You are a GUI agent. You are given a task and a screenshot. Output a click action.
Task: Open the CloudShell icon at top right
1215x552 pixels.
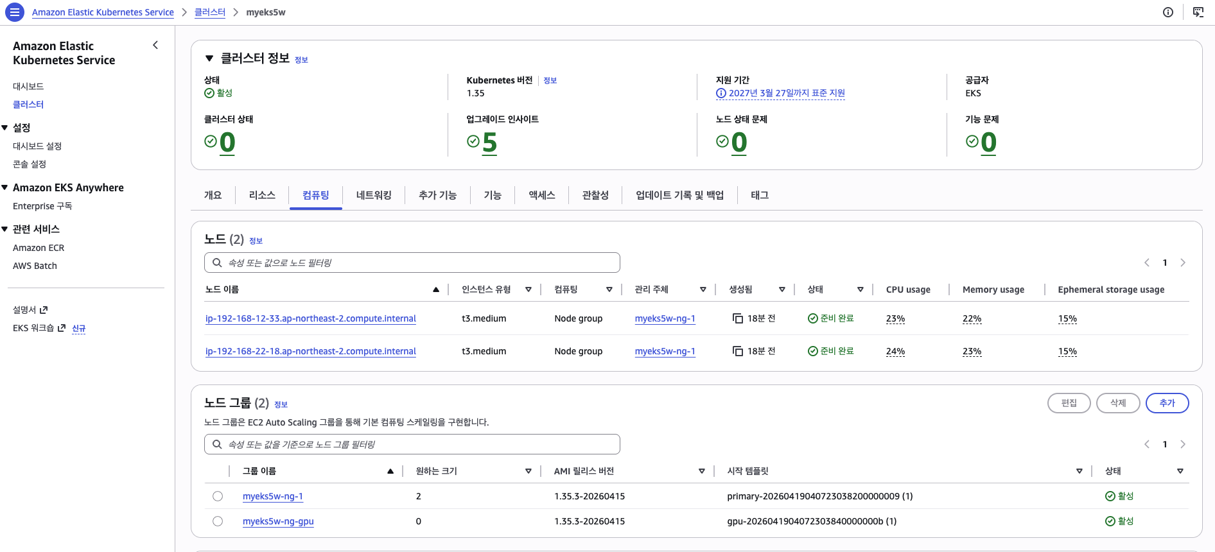click(1198, 12)
